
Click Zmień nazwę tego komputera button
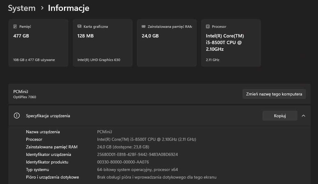pos(274,94)
